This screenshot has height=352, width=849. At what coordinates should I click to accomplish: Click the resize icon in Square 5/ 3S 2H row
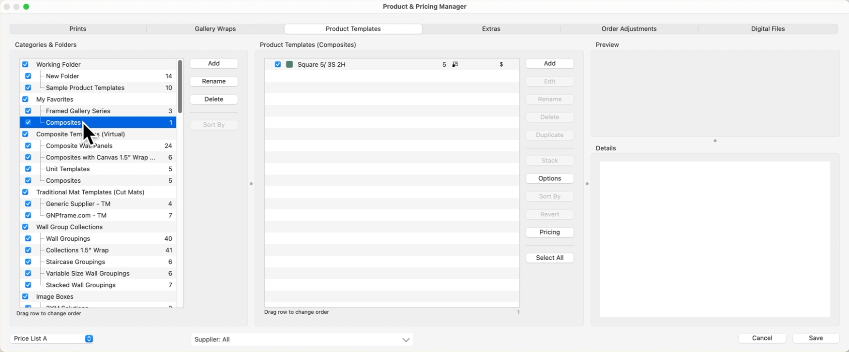[455, 64]
